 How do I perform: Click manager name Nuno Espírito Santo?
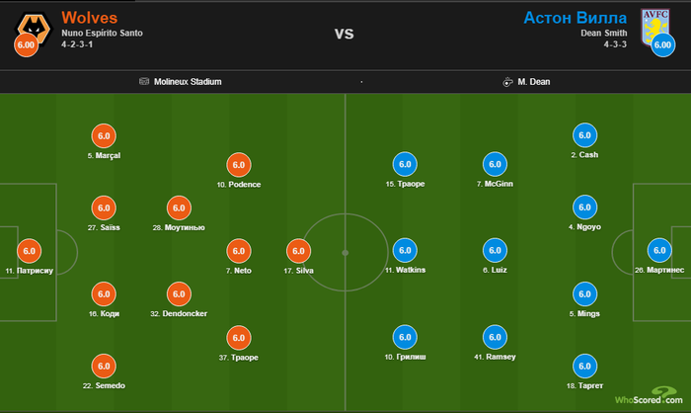tap(102, 33)
